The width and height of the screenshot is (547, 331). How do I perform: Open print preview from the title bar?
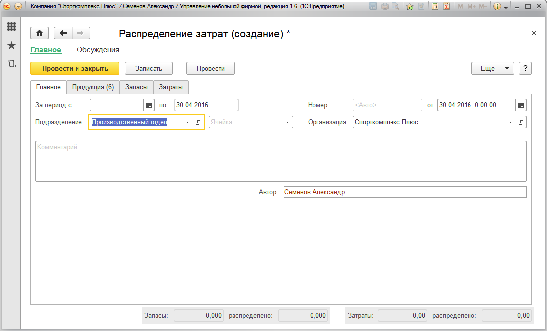[x=395, y=6]
